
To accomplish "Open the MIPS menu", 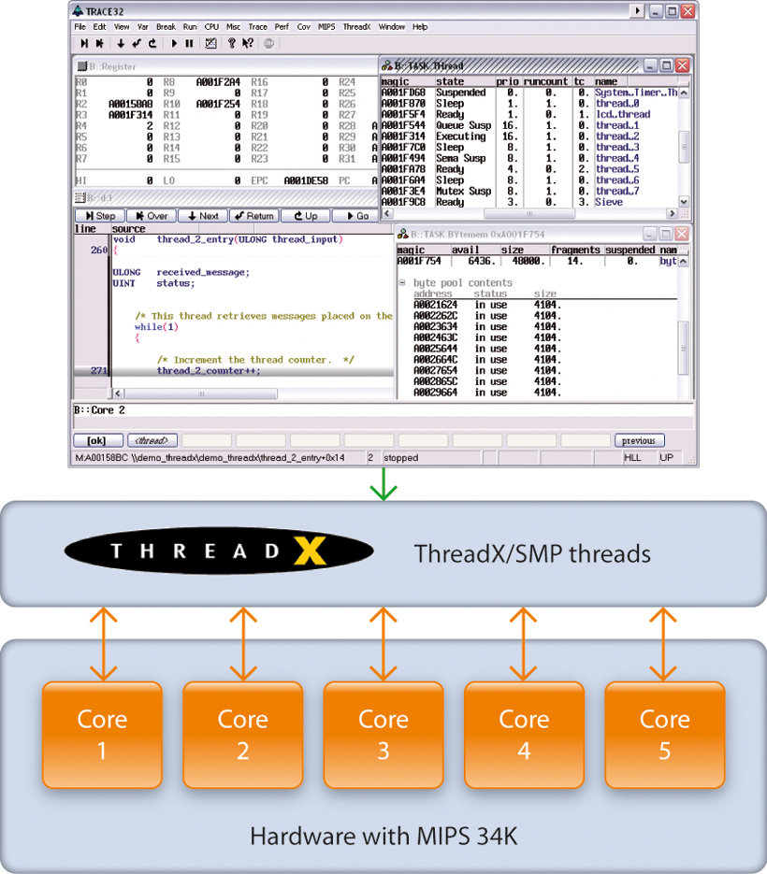I will point(326,27).
